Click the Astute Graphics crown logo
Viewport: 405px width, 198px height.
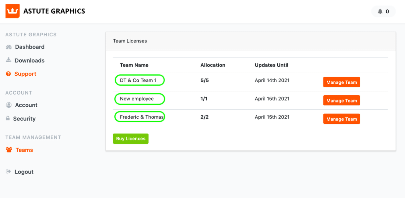pyautogui.click(x=12, y=11)
